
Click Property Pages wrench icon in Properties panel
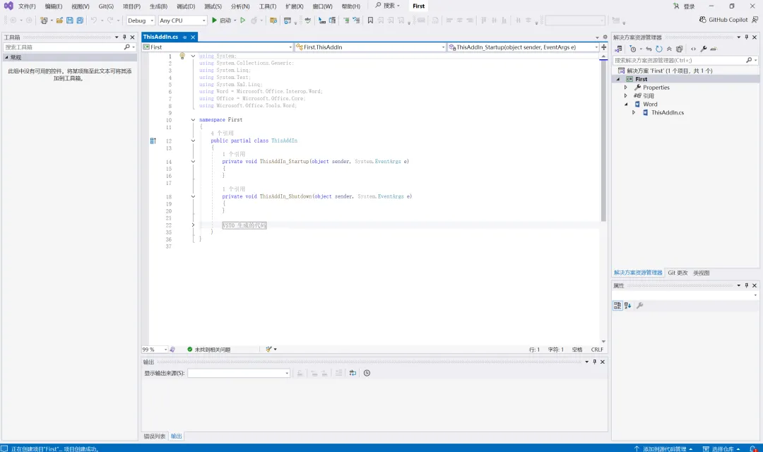[x=640, y=306]
